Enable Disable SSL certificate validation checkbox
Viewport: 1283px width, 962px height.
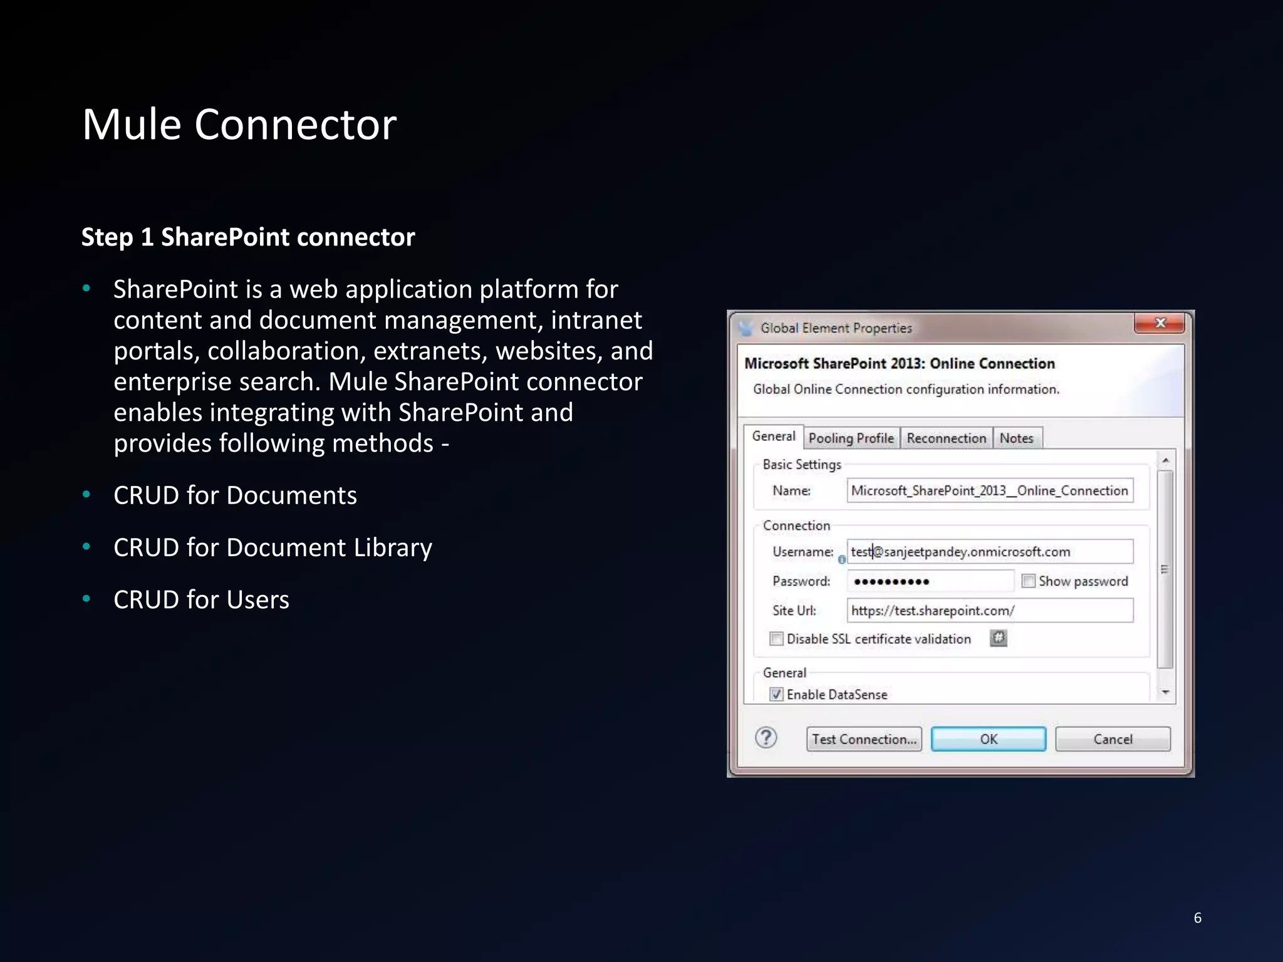coord(776,639)
